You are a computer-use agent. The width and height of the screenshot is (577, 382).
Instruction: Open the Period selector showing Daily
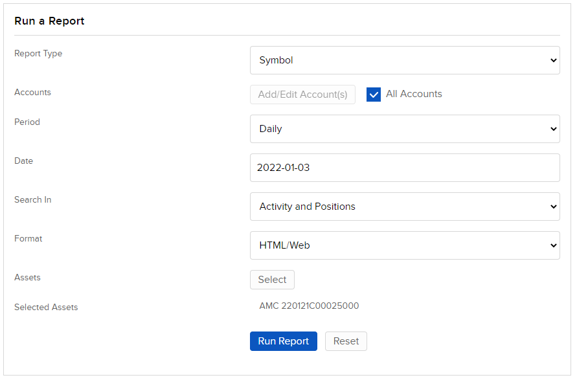(x=405, y=128)
